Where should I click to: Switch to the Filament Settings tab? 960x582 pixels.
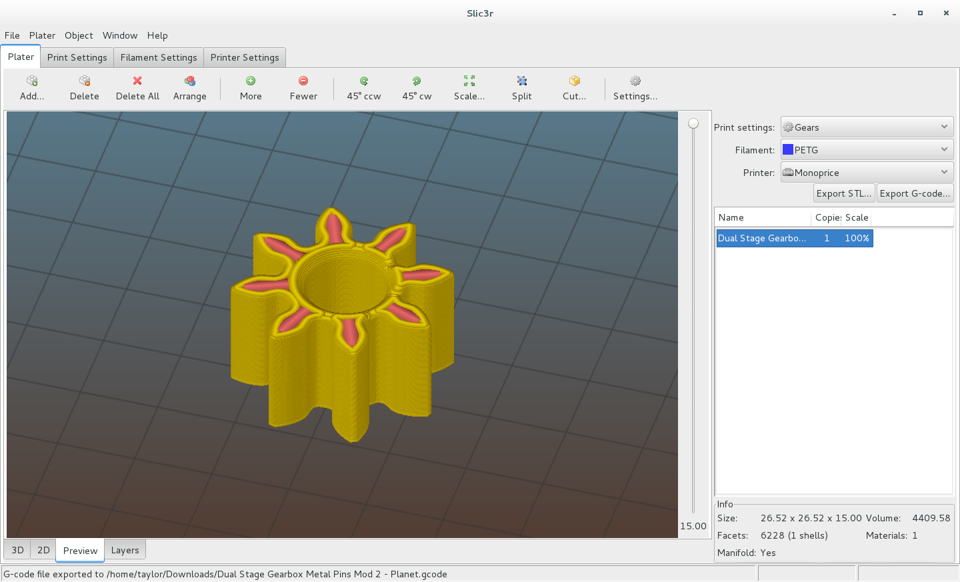(159, 57)
